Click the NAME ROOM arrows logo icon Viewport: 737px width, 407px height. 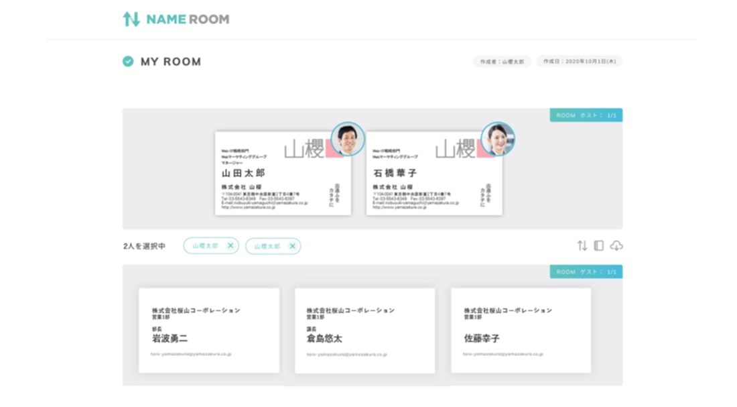pyautogui.click(x=131, y=19)
